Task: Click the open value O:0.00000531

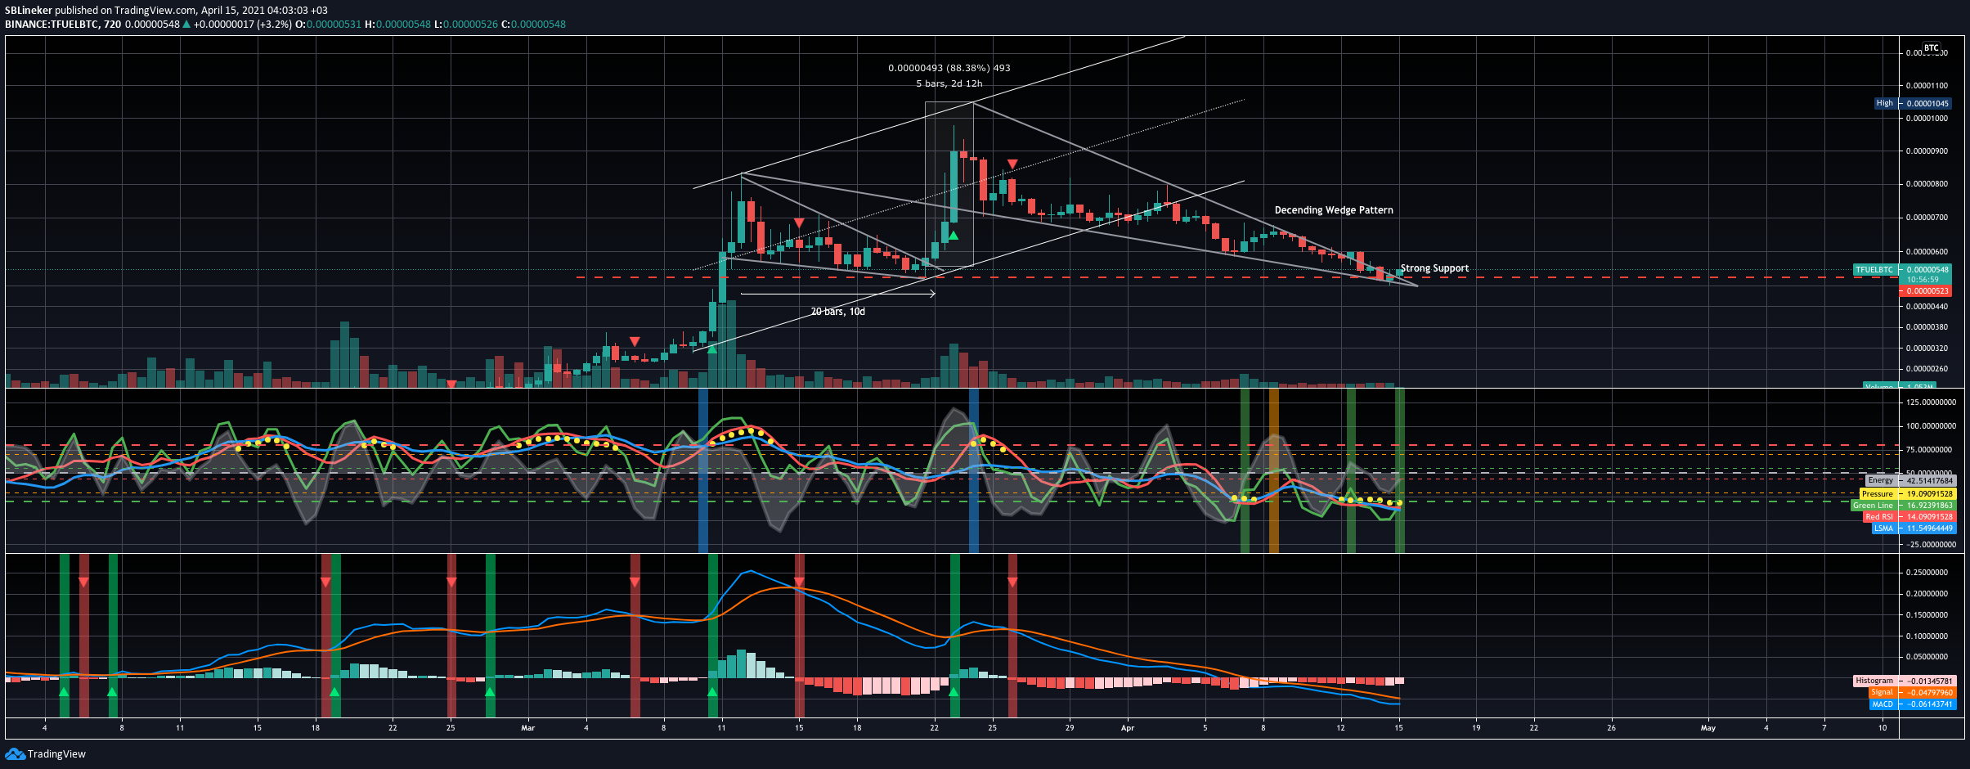Action: [328, 25]
